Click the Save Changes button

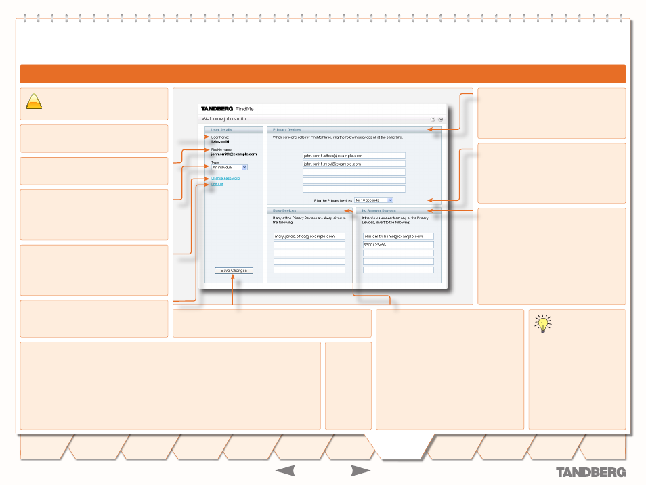(x=234, y=271)
